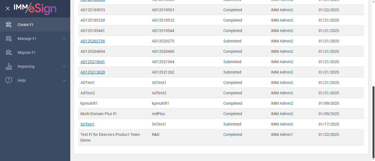Click the Manage FI gear-bank icon
Image resolution: width=375 pixels, height=161 pixels.
pyautogui.click(x=9, y=39)
